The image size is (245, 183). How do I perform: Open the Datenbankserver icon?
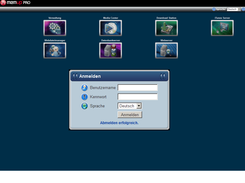pyautogui.click(x=111, y=50)
